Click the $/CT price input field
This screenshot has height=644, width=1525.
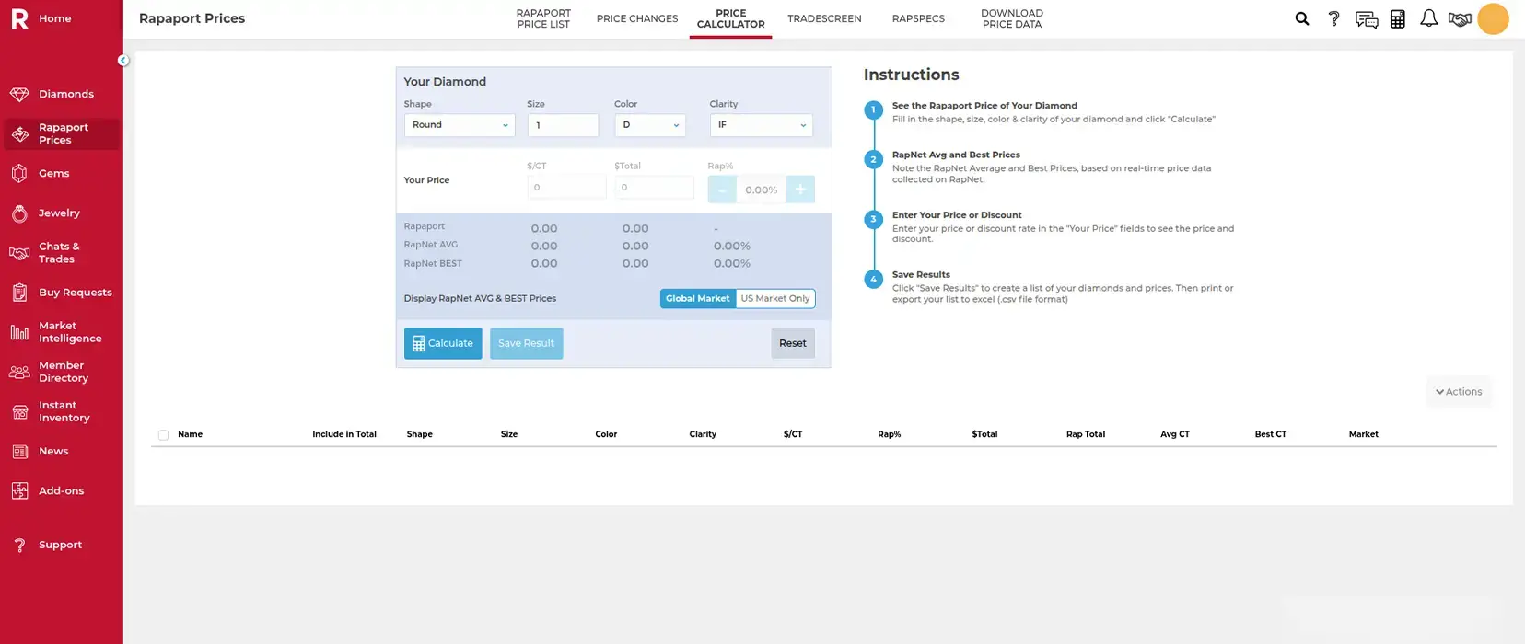tap(566, 188)
